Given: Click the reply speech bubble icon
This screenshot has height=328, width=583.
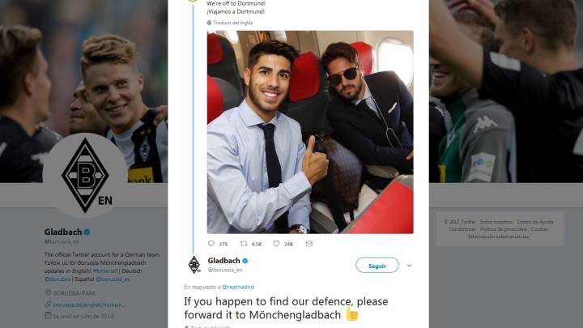Looking at the screenshot, I should point(211,243).
